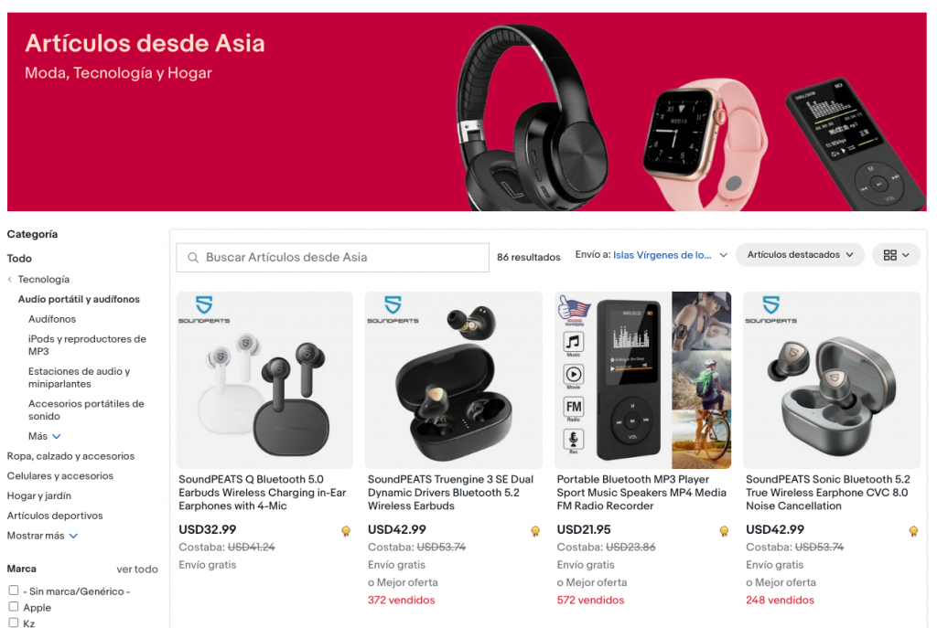Viewport: 937px width, 628px height.
Task: Enable the Apple brand filter checkbox
Action: point(14,606)
